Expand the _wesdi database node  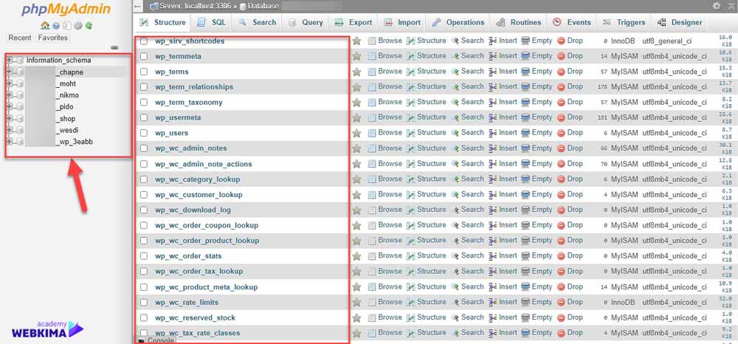point(9,130)
